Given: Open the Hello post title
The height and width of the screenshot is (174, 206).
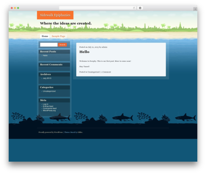Looking at the screenshot, I should (84, 52).
